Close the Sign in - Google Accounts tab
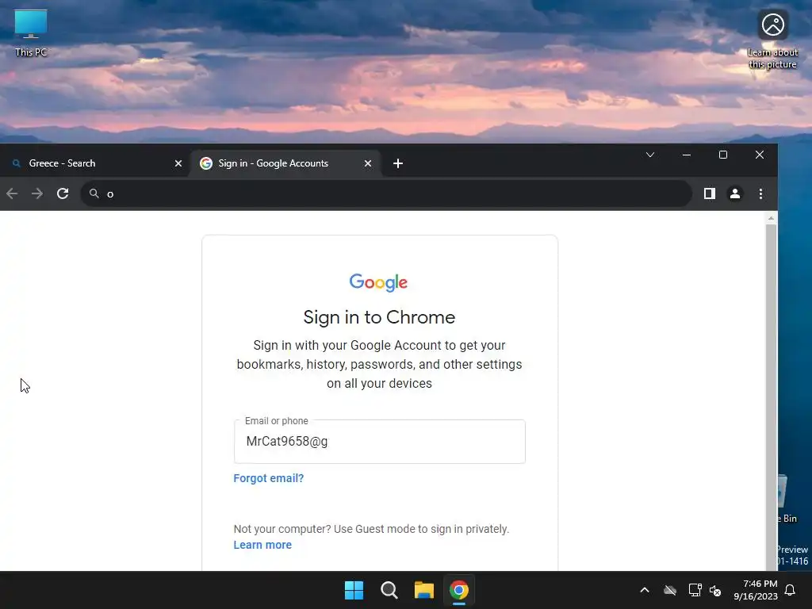The width and height of the screenshot is (812, 609). click(368, 163)
